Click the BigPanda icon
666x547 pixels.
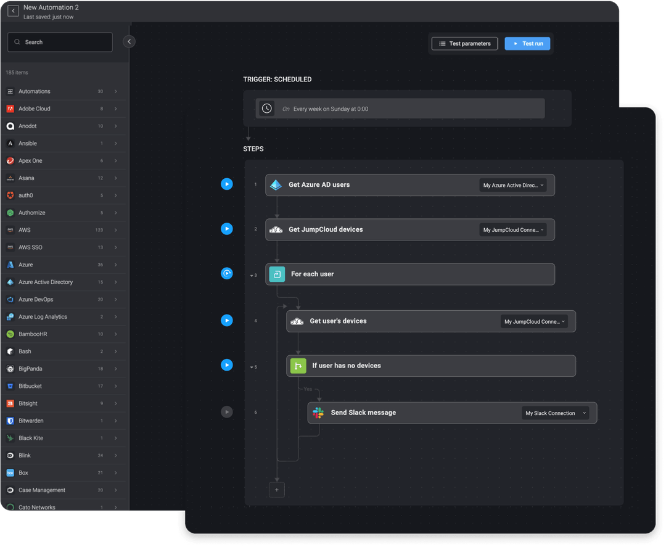[x=10, y=369]
